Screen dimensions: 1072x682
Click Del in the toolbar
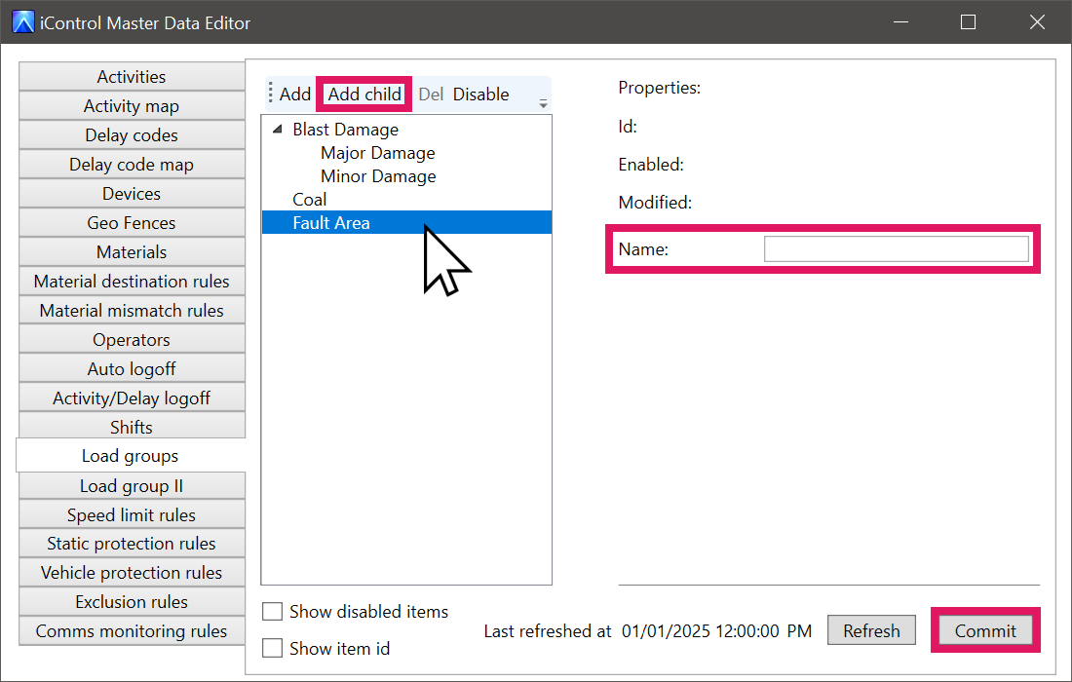[x=431, y=95]
